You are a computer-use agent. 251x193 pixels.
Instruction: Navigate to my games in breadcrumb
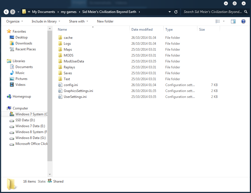coord(69,12)
